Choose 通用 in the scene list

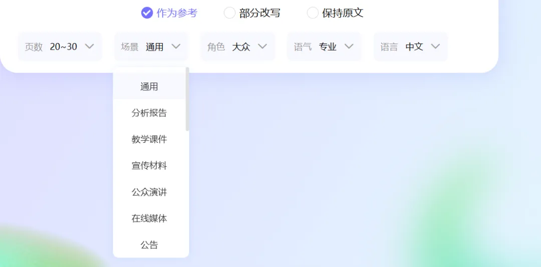tap(149, 87)
